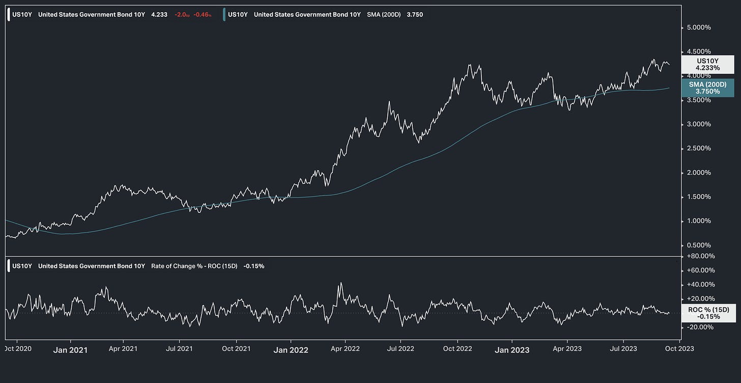Click the Apr 2022 date label
The image size is (741, 383).
(x=345, y=349)
